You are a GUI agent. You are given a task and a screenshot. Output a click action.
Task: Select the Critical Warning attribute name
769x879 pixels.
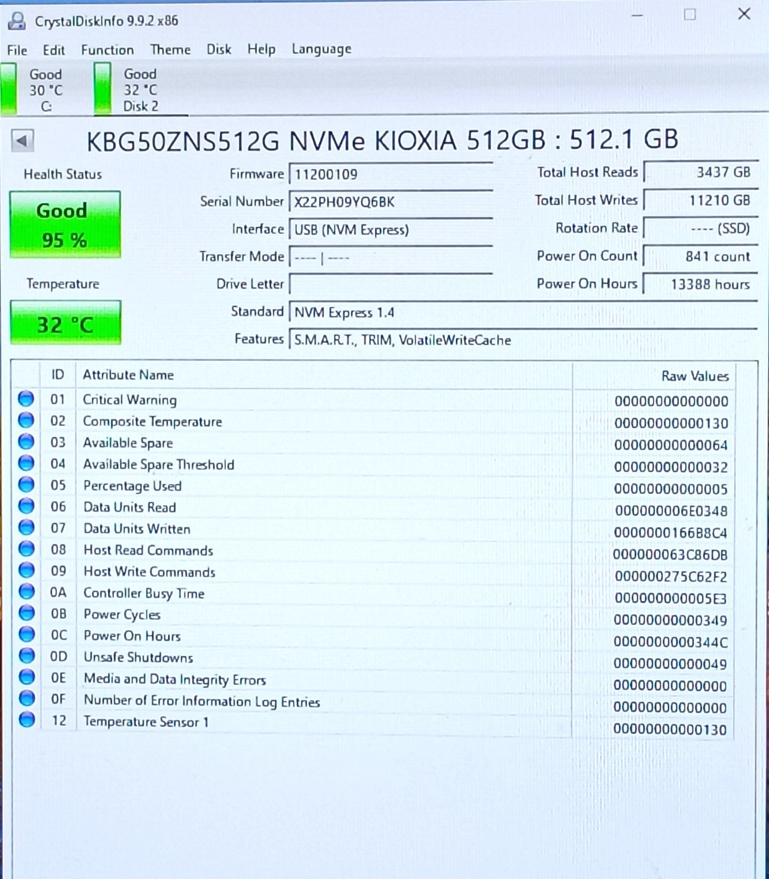click(x=130, y=400)
